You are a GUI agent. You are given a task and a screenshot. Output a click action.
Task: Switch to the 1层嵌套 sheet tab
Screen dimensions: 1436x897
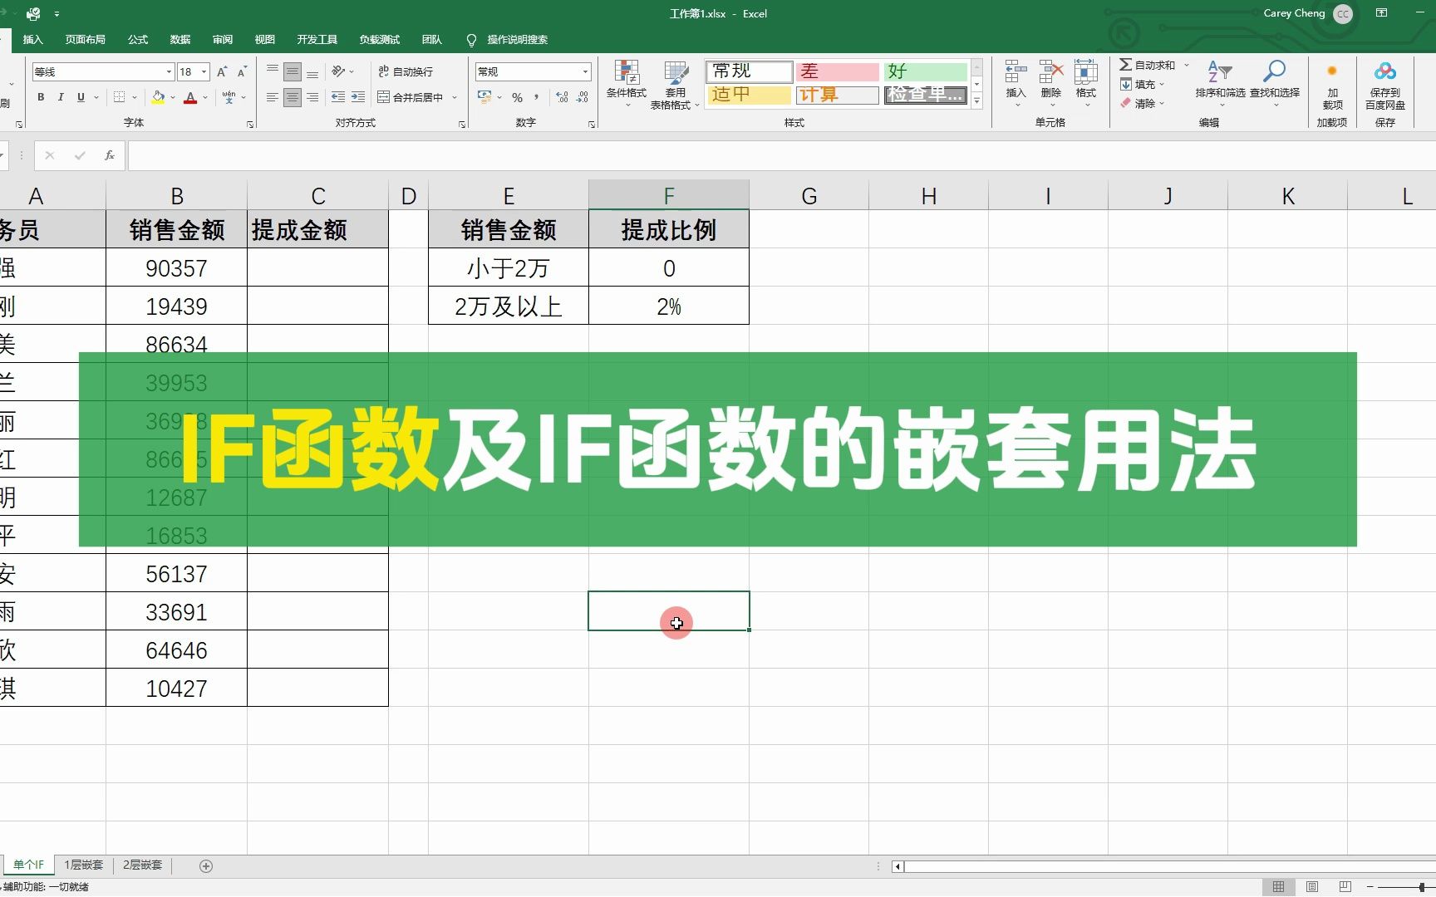click(84, 865)
